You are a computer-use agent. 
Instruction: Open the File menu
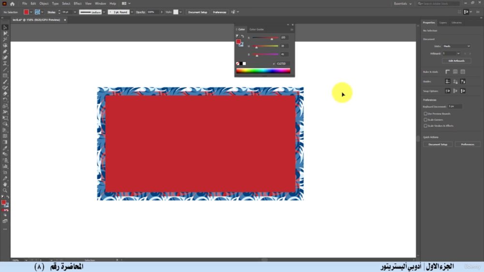coord(24,4)
